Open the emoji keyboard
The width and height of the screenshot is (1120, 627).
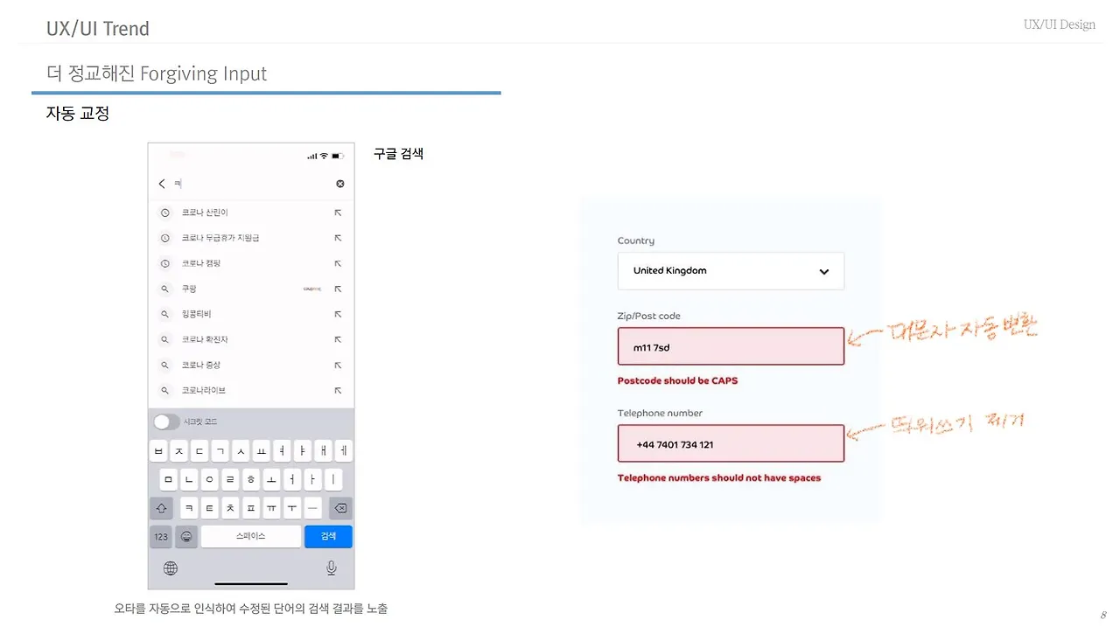coord(185,536)
